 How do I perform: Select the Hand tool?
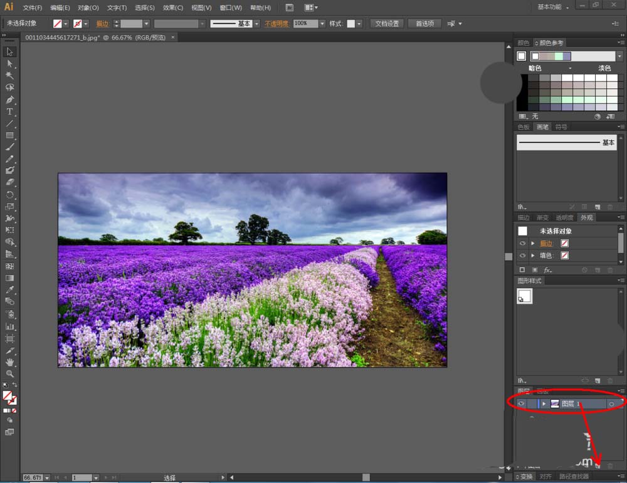[x=9, y=362]
